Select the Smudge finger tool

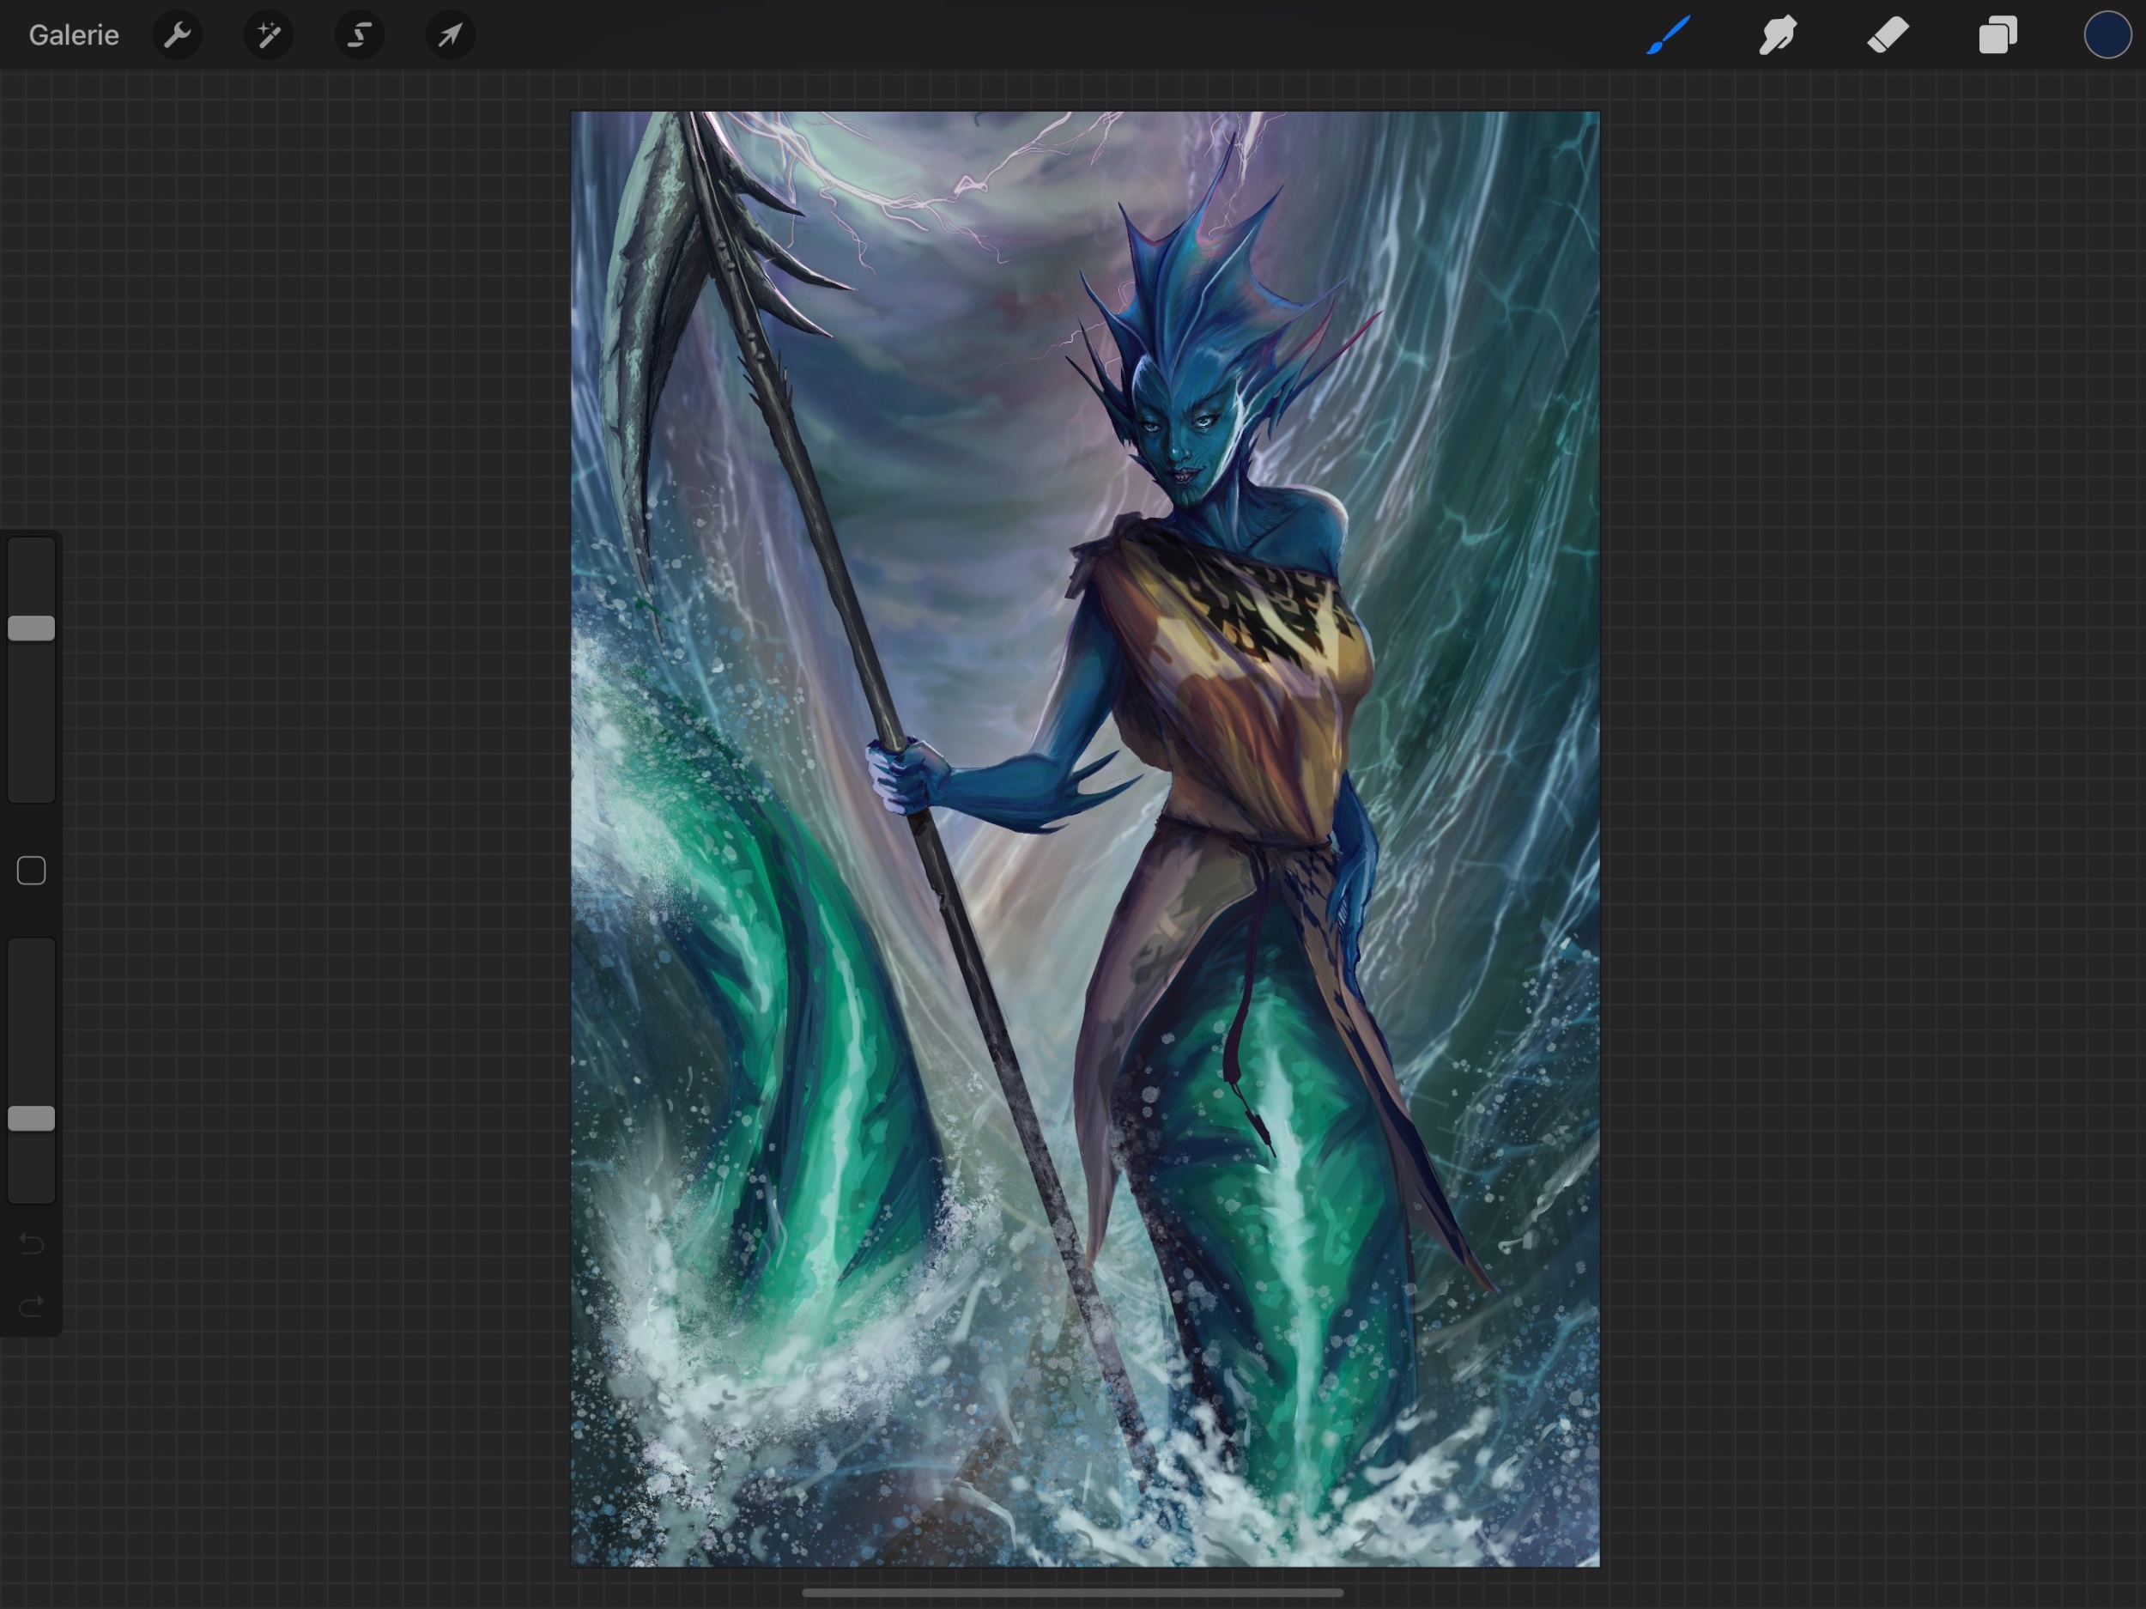coord(1778,35)
